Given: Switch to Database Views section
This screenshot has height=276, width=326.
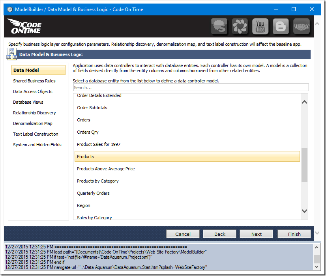Looking at the screenshot, I should click(x=28, y=102).
